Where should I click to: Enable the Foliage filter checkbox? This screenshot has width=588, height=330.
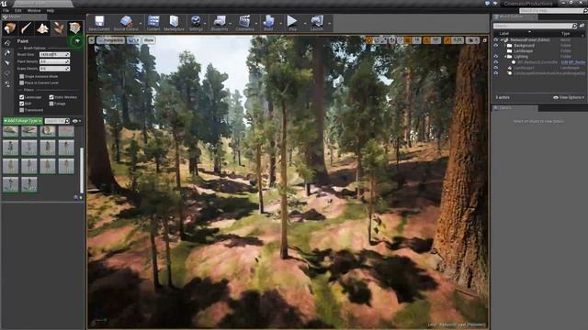click(51, 104)
